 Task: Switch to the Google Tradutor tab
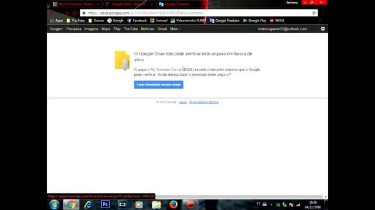(x=177, y=4)
